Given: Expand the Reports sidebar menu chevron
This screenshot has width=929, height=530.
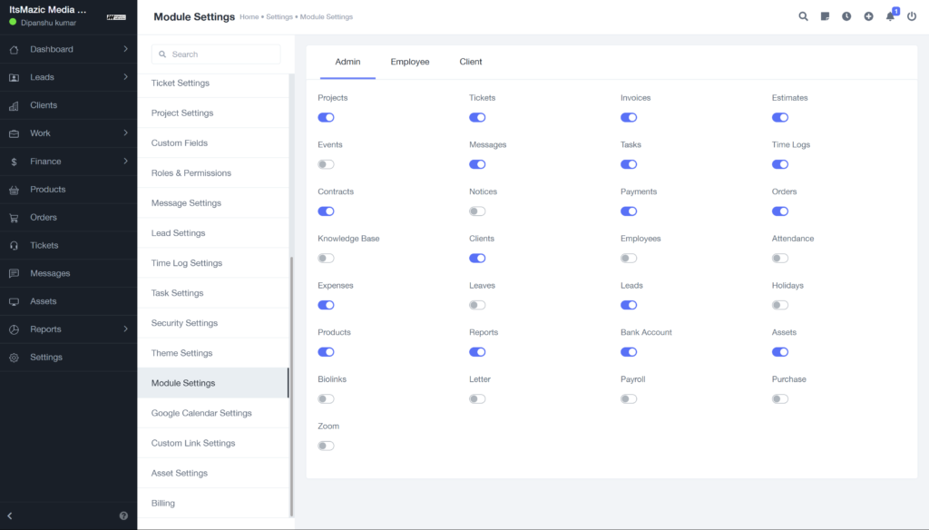Looking at the screenshot, I should [x=125, y=329].
